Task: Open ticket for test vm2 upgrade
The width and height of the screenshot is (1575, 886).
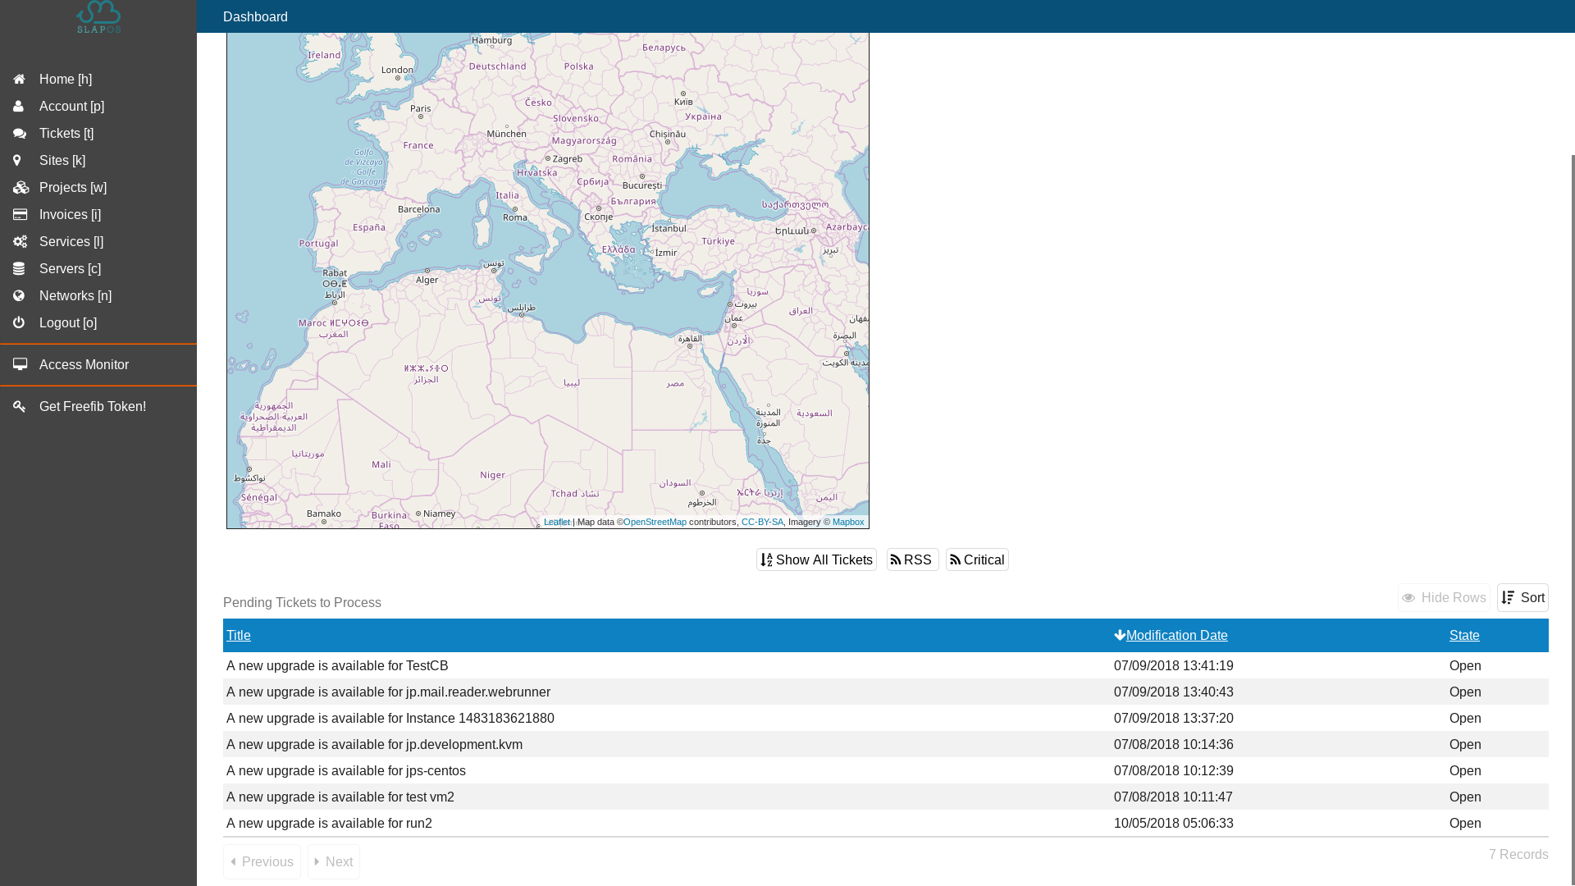Action: coord(340,797)
